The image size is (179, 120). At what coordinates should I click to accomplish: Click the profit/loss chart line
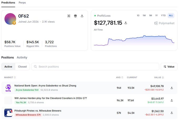(134, 41)
